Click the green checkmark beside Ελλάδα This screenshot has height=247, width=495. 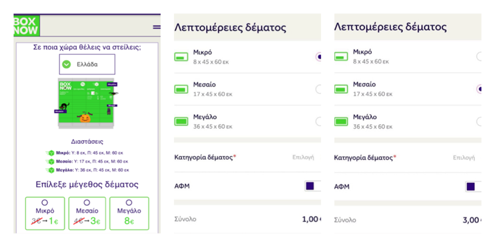(66, 65)
